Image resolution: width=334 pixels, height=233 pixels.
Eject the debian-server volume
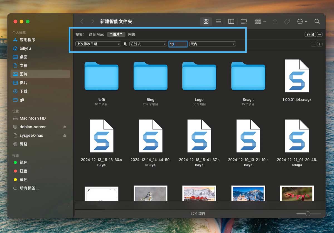point(65,127)
